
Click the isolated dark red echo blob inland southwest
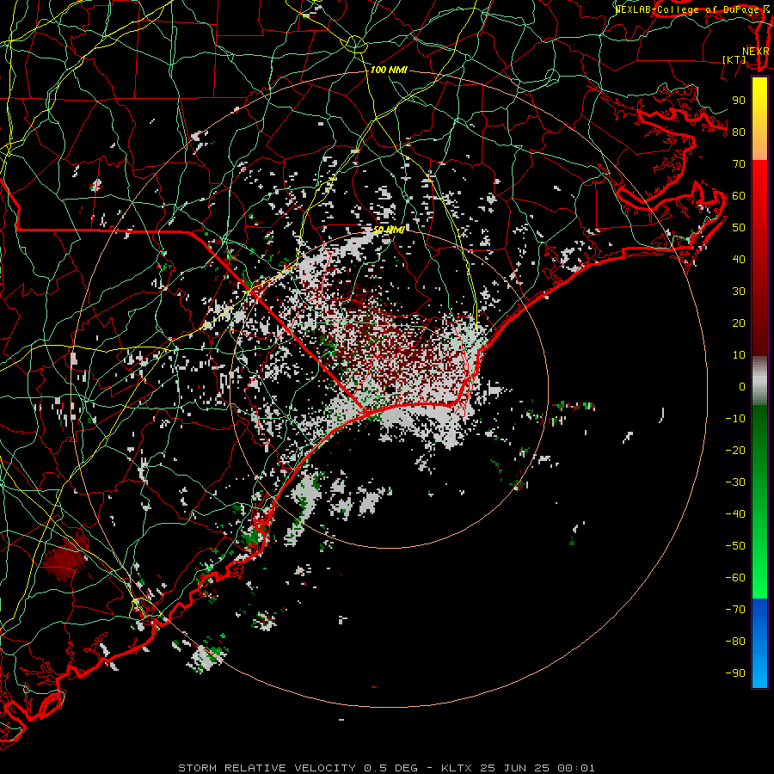coord(65,558)
